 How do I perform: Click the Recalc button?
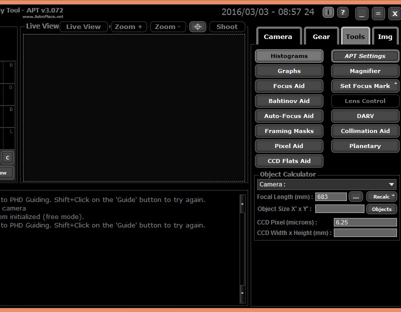point(381,196)
